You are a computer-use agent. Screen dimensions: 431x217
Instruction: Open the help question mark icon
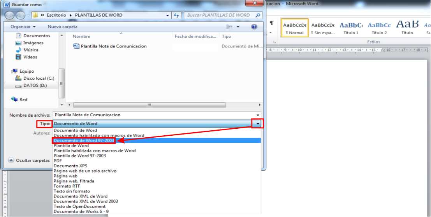pos(254,27)
